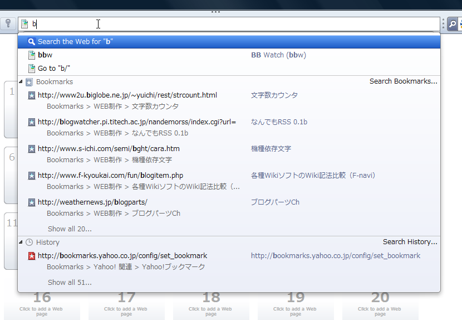Open the blogwatcher nandemorss bookmark
The height and width of the screenshot is (320, 462).
(x=229, y=127)
